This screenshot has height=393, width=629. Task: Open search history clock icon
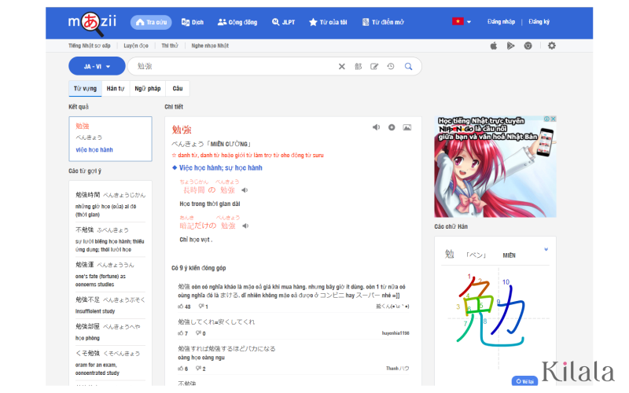coord(391,67)
